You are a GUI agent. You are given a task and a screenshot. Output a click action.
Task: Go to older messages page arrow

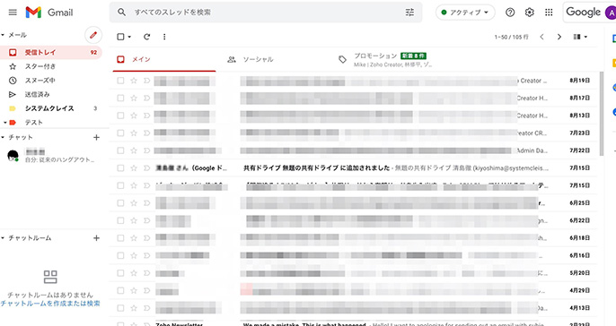point(559,37)
